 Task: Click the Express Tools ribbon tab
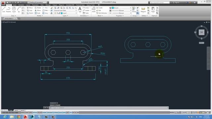90,5
